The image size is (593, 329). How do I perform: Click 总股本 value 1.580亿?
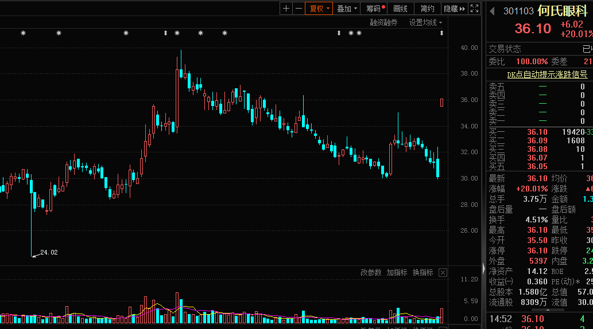[x=533, y=292]
